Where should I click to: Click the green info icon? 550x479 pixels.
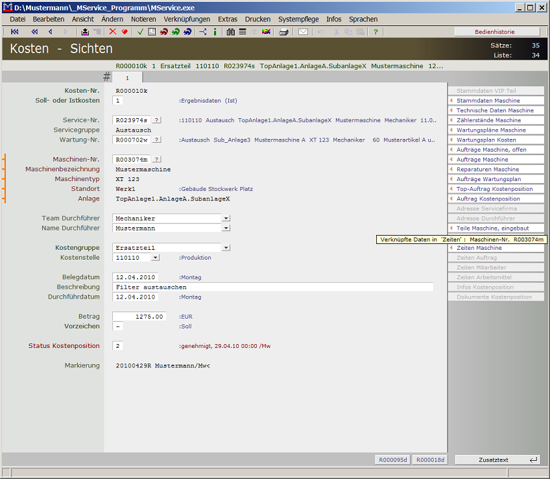[x=215, y=32]
